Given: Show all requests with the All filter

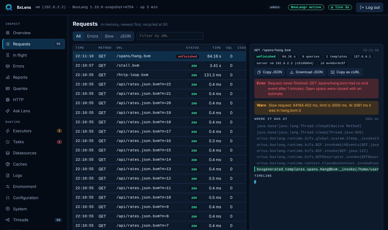Looking at the screenshot, I should (x=79, y=36).
